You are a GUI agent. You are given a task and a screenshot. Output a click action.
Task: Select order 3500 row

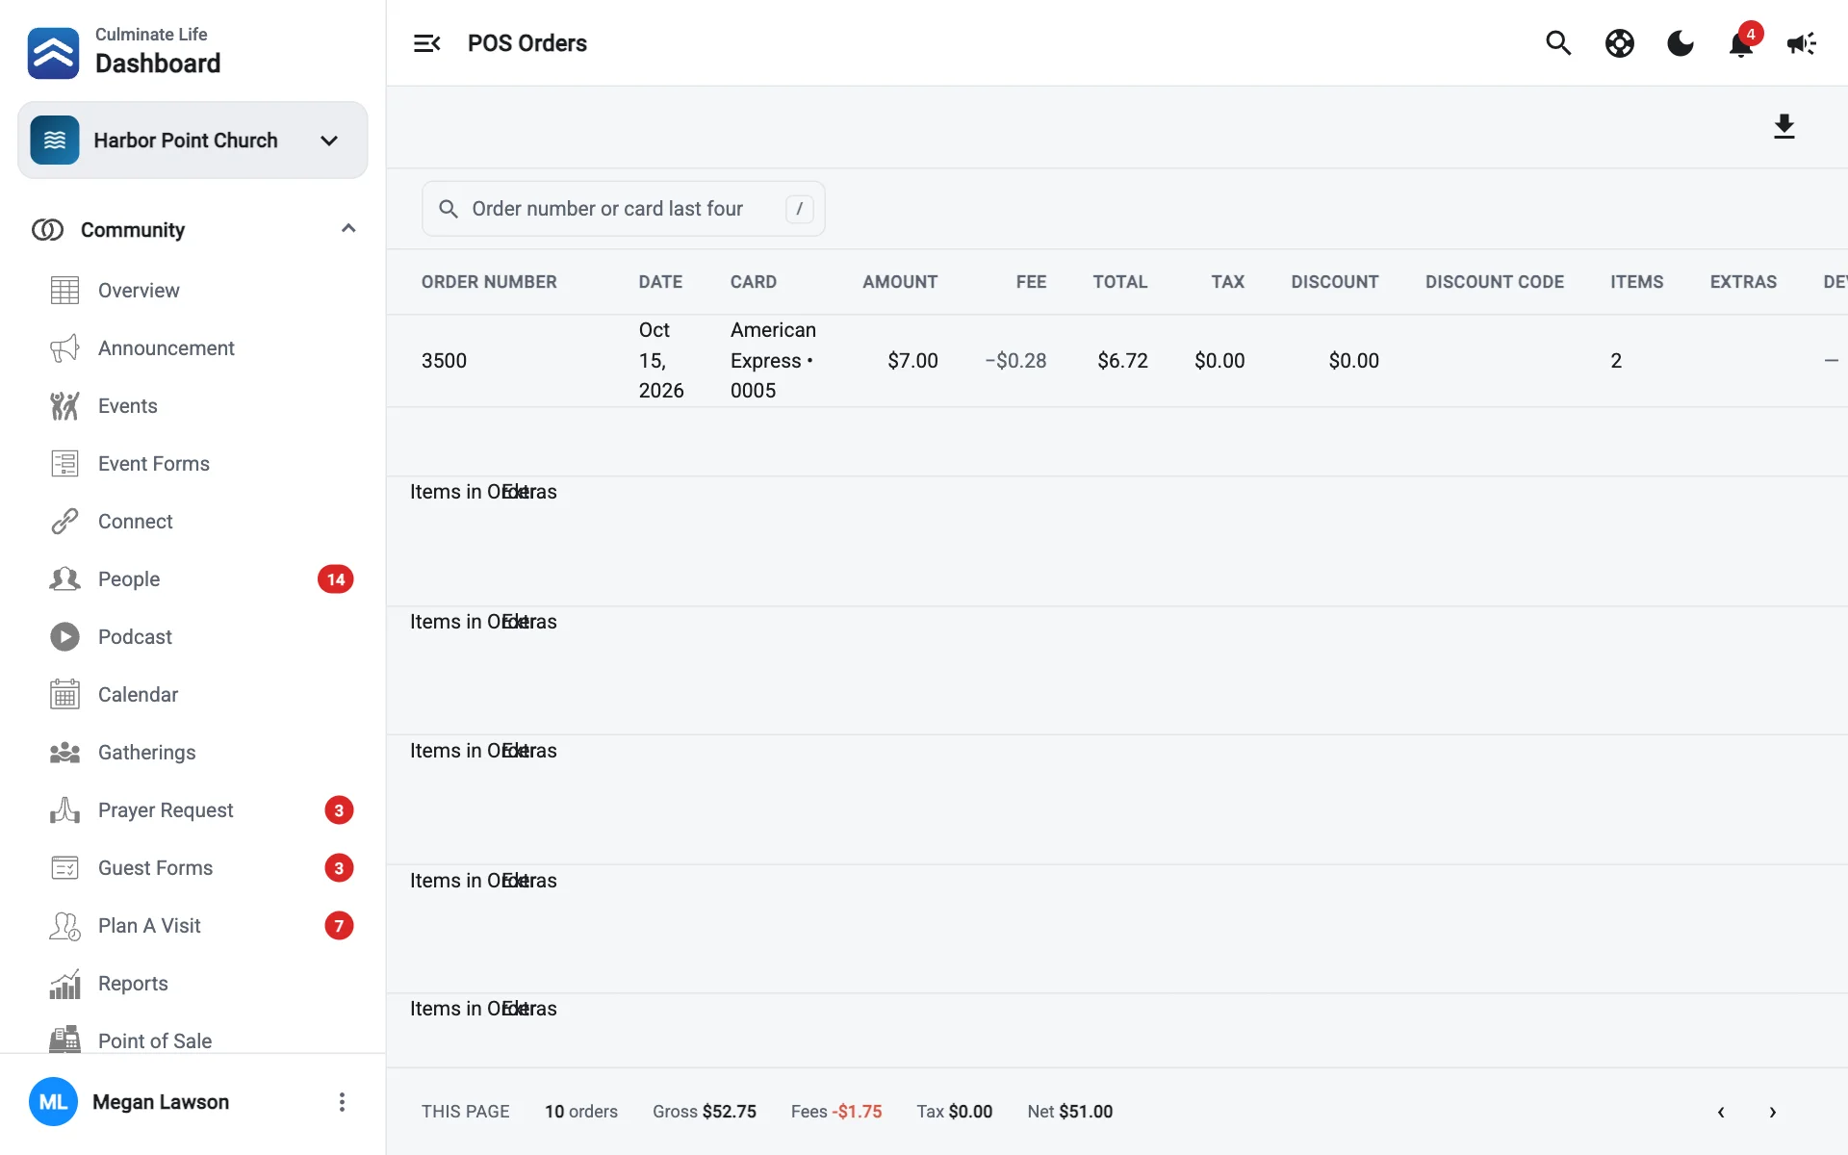pos(1116,361)
